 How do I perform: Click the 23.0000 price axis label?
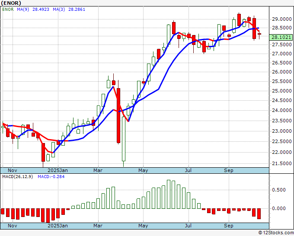(x=281, y=131)
